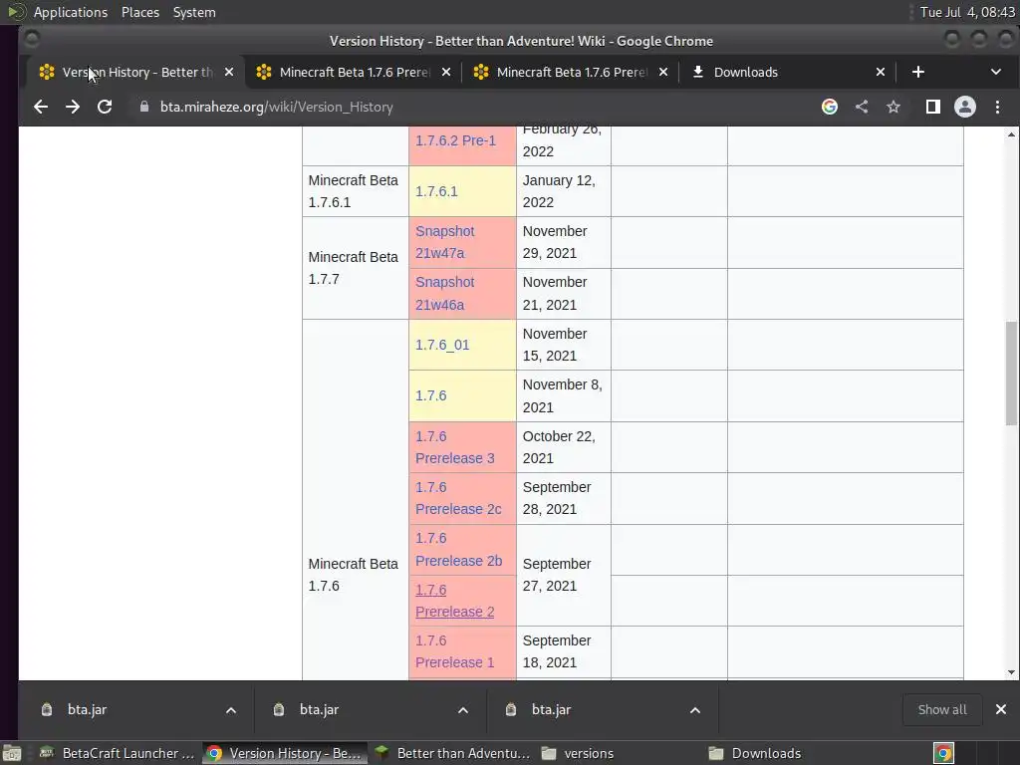Open a new tab with plus button

click(917, 72)
